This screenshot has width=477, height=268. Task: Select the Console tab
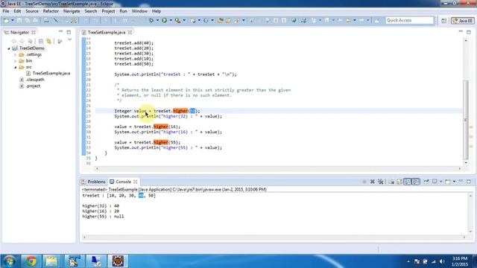(123, 182)
